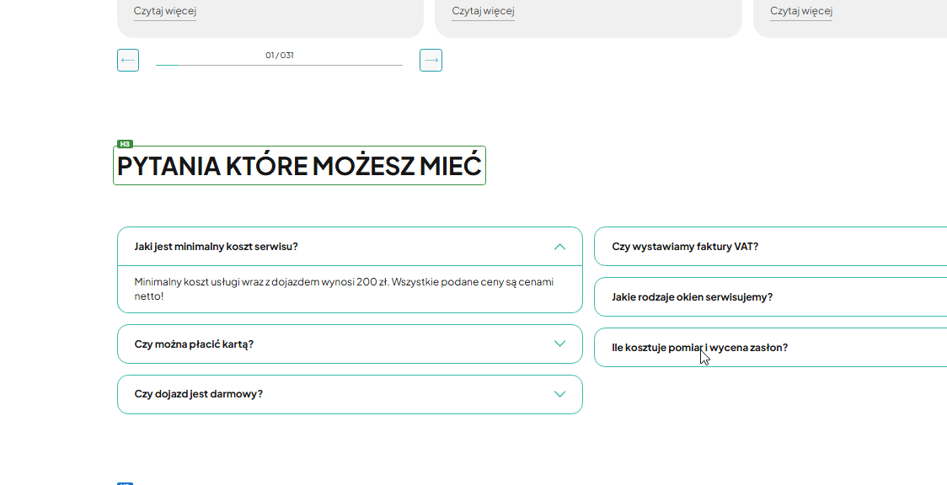
Task: Click the previous slide left arrow
Action: 128,60
